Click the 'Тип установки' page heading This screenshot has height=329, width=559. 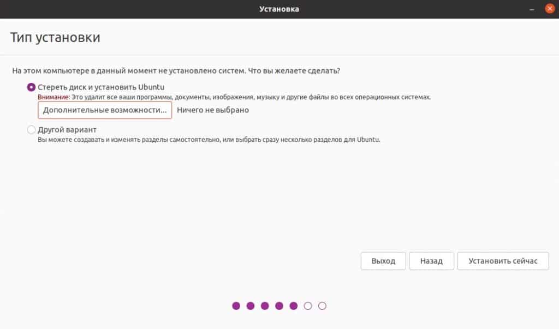click(55, 38)
